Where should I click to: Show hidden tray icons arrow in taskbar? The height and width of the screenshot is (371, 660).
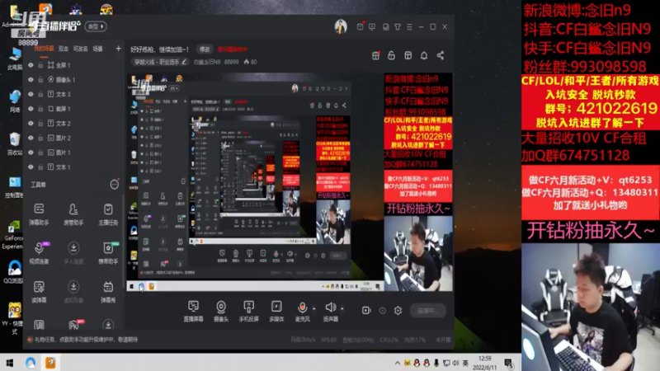coord(397,363)
